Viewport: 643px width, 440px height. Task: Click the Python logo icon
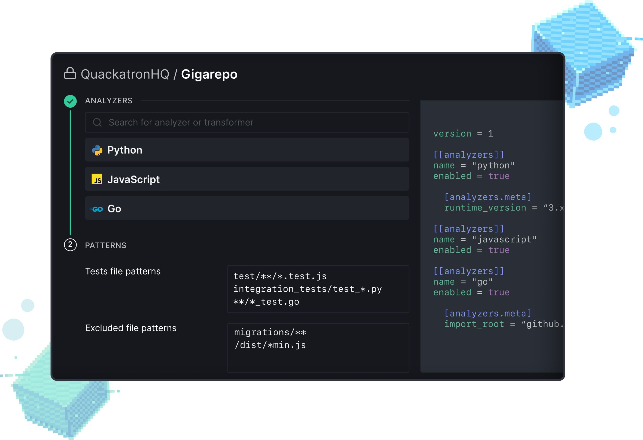pyautogui.click(x=97, y=150)
